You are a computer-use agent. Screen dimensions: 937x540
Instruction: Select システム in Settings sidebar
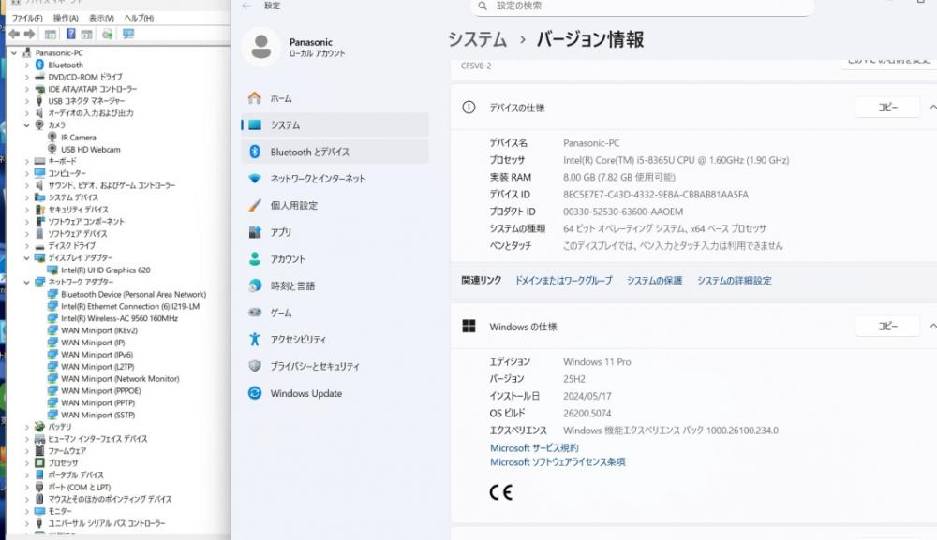pyautogui.click(x=335, y=125)
